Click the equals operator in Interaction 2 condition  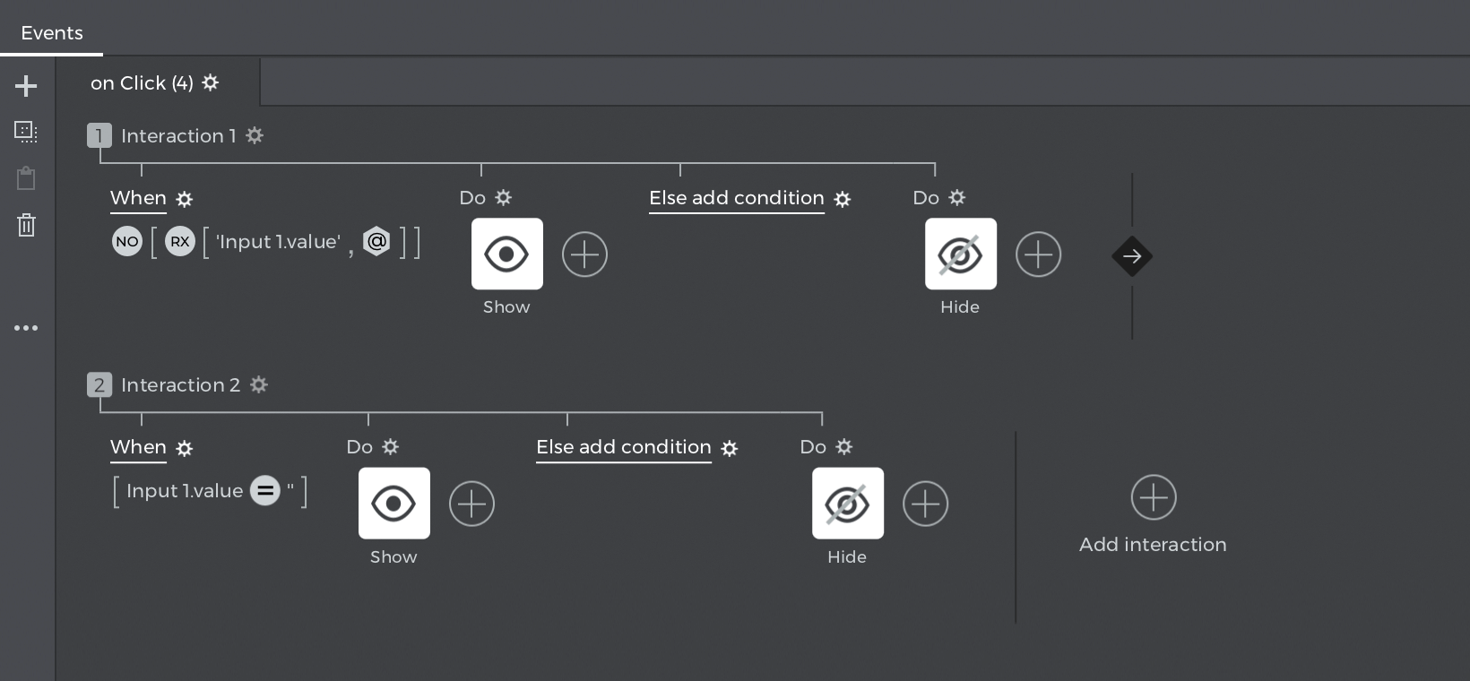(264, 490)
